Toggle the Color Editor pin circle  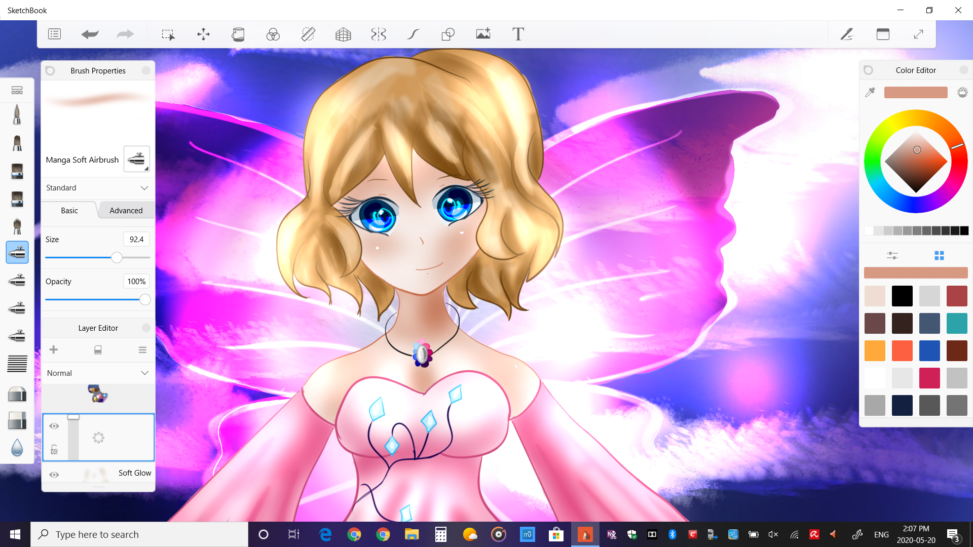pos(868,70)
